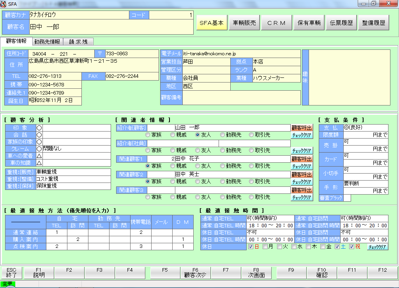Click the F12 function key
The image size is (399, 288).
point(383,273)
